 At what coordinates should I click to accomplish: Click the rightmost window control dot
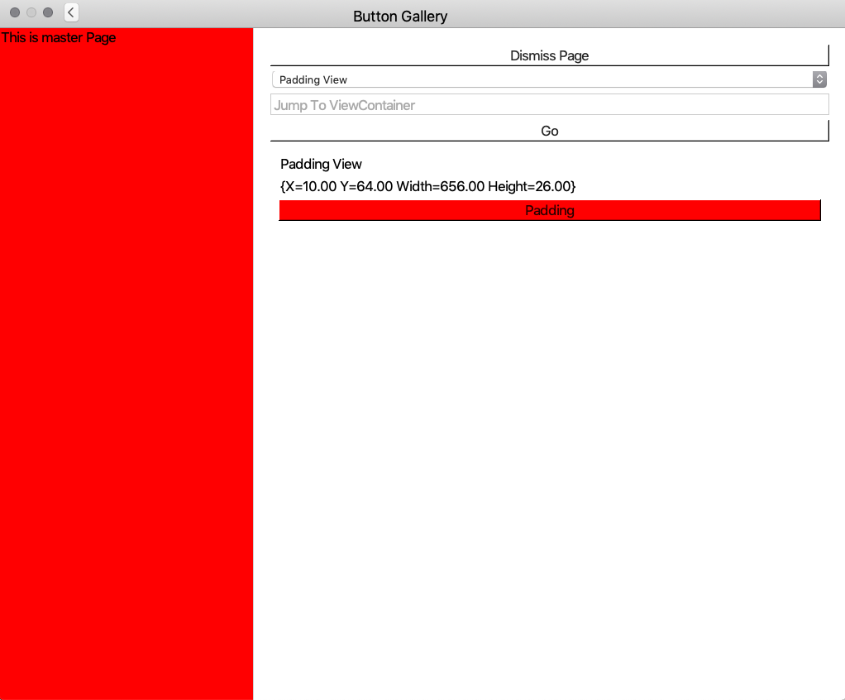[x=47, y=12]
